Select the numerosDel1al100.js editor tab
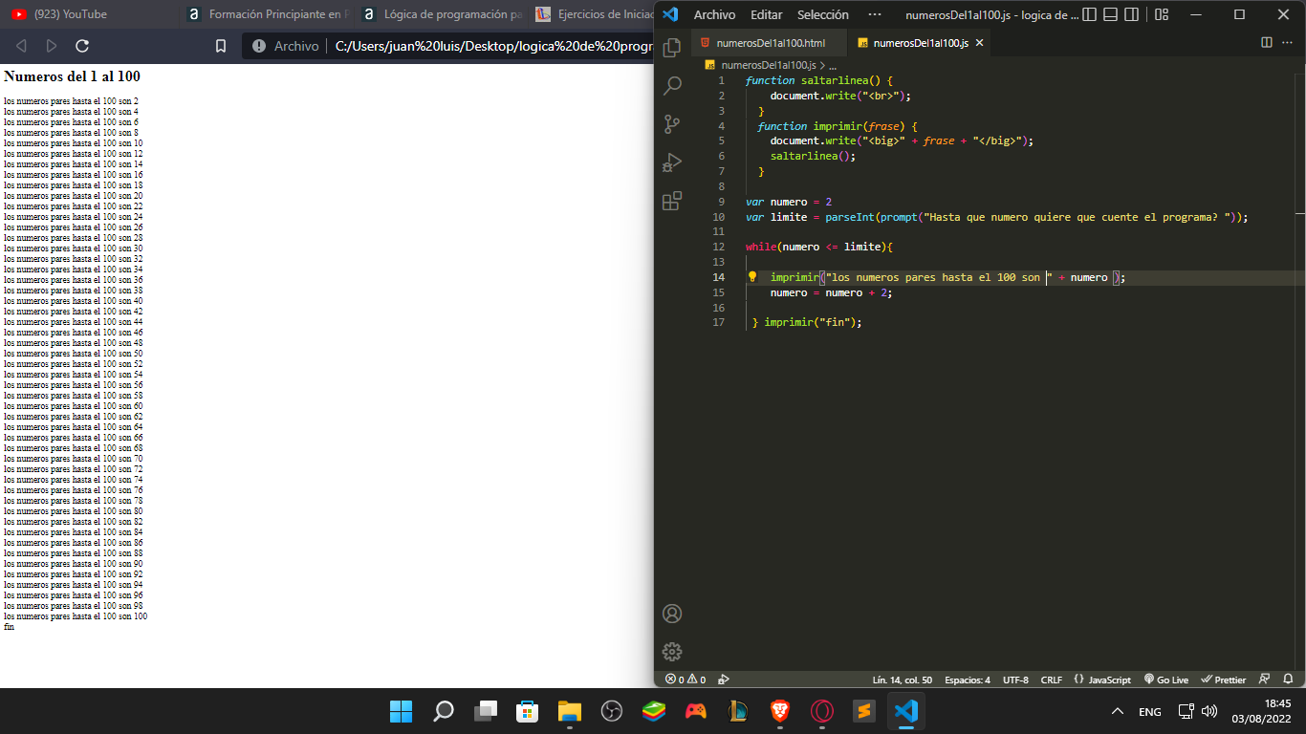The height and width of the screenshot is (734, 1306). pyautogui.click(x=920, y=43)
